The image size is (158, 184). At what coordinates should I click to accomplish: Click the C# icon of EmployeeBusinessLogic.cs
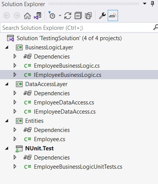(27, 66)
